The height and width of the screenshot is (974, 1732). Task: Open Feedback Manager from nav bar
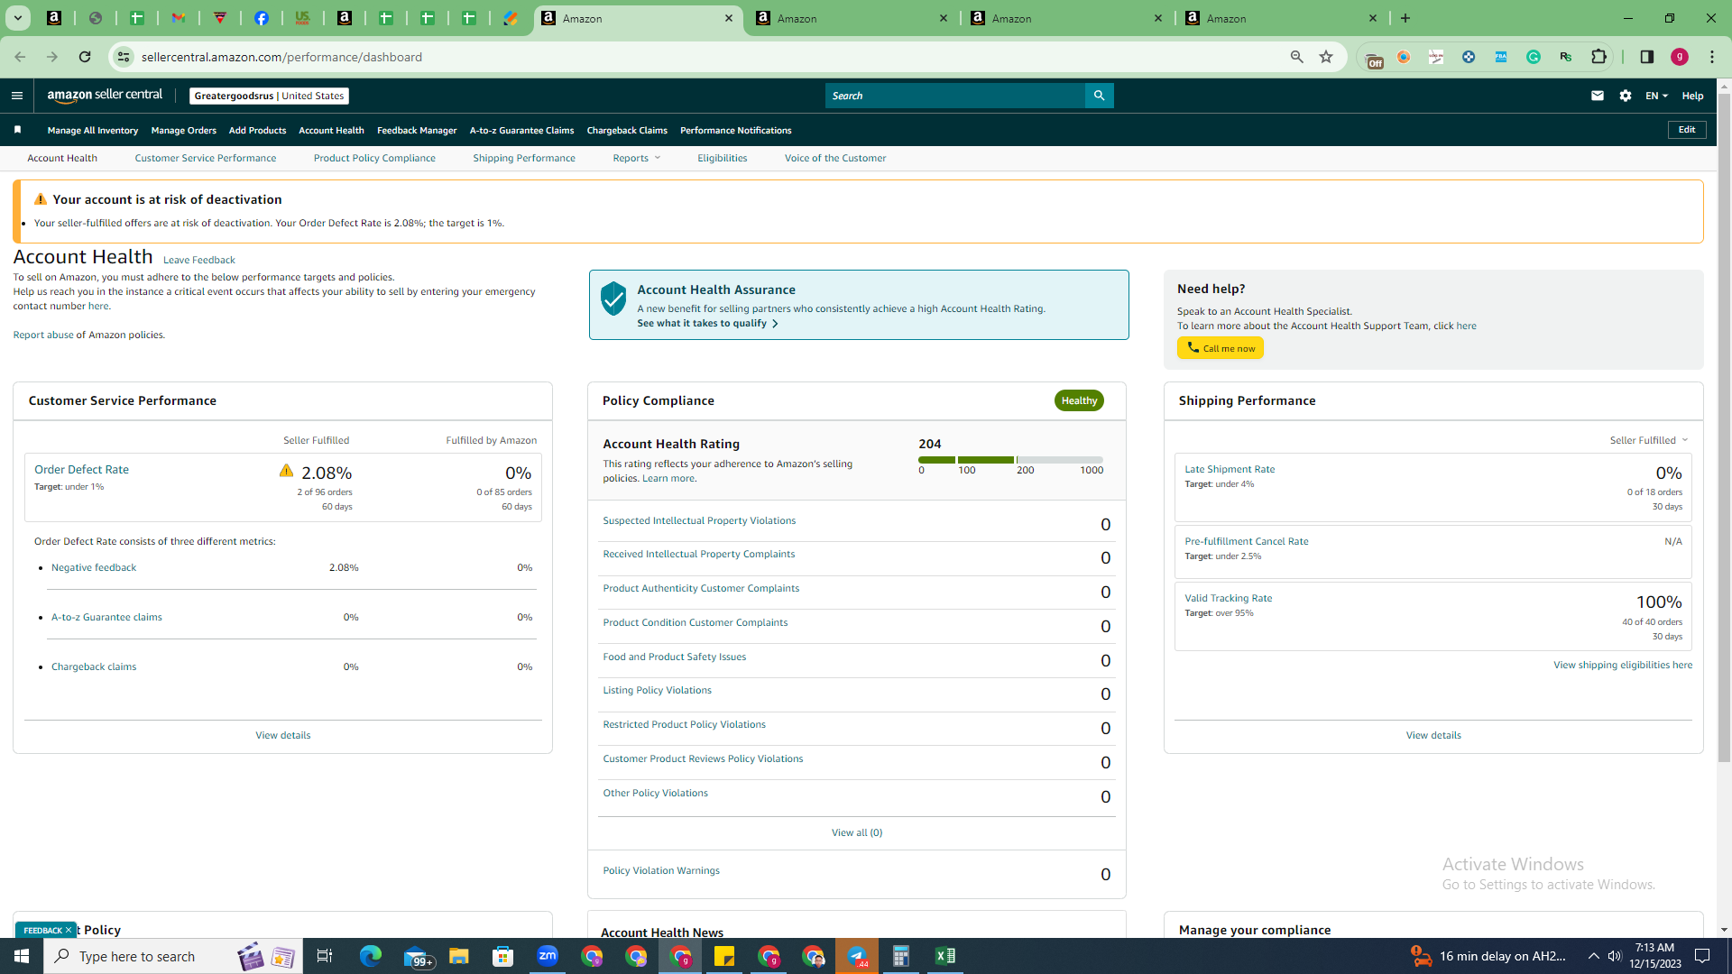coord(417,130)
